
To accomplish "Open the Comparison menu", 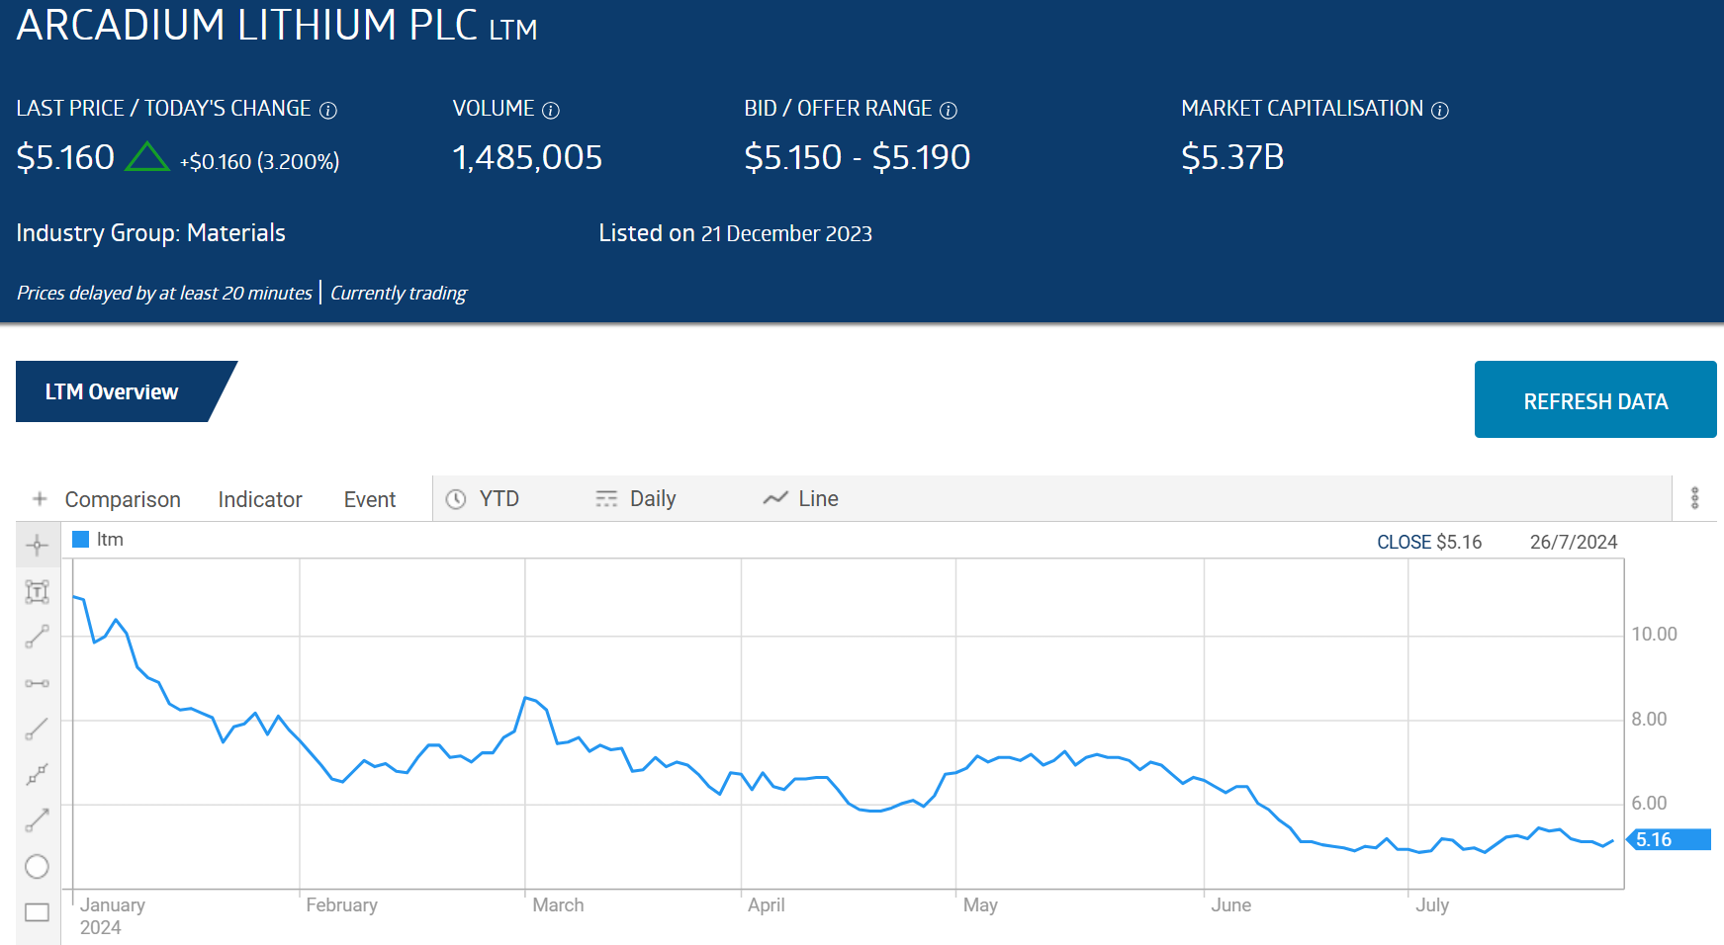I will (x=123, y=500).
